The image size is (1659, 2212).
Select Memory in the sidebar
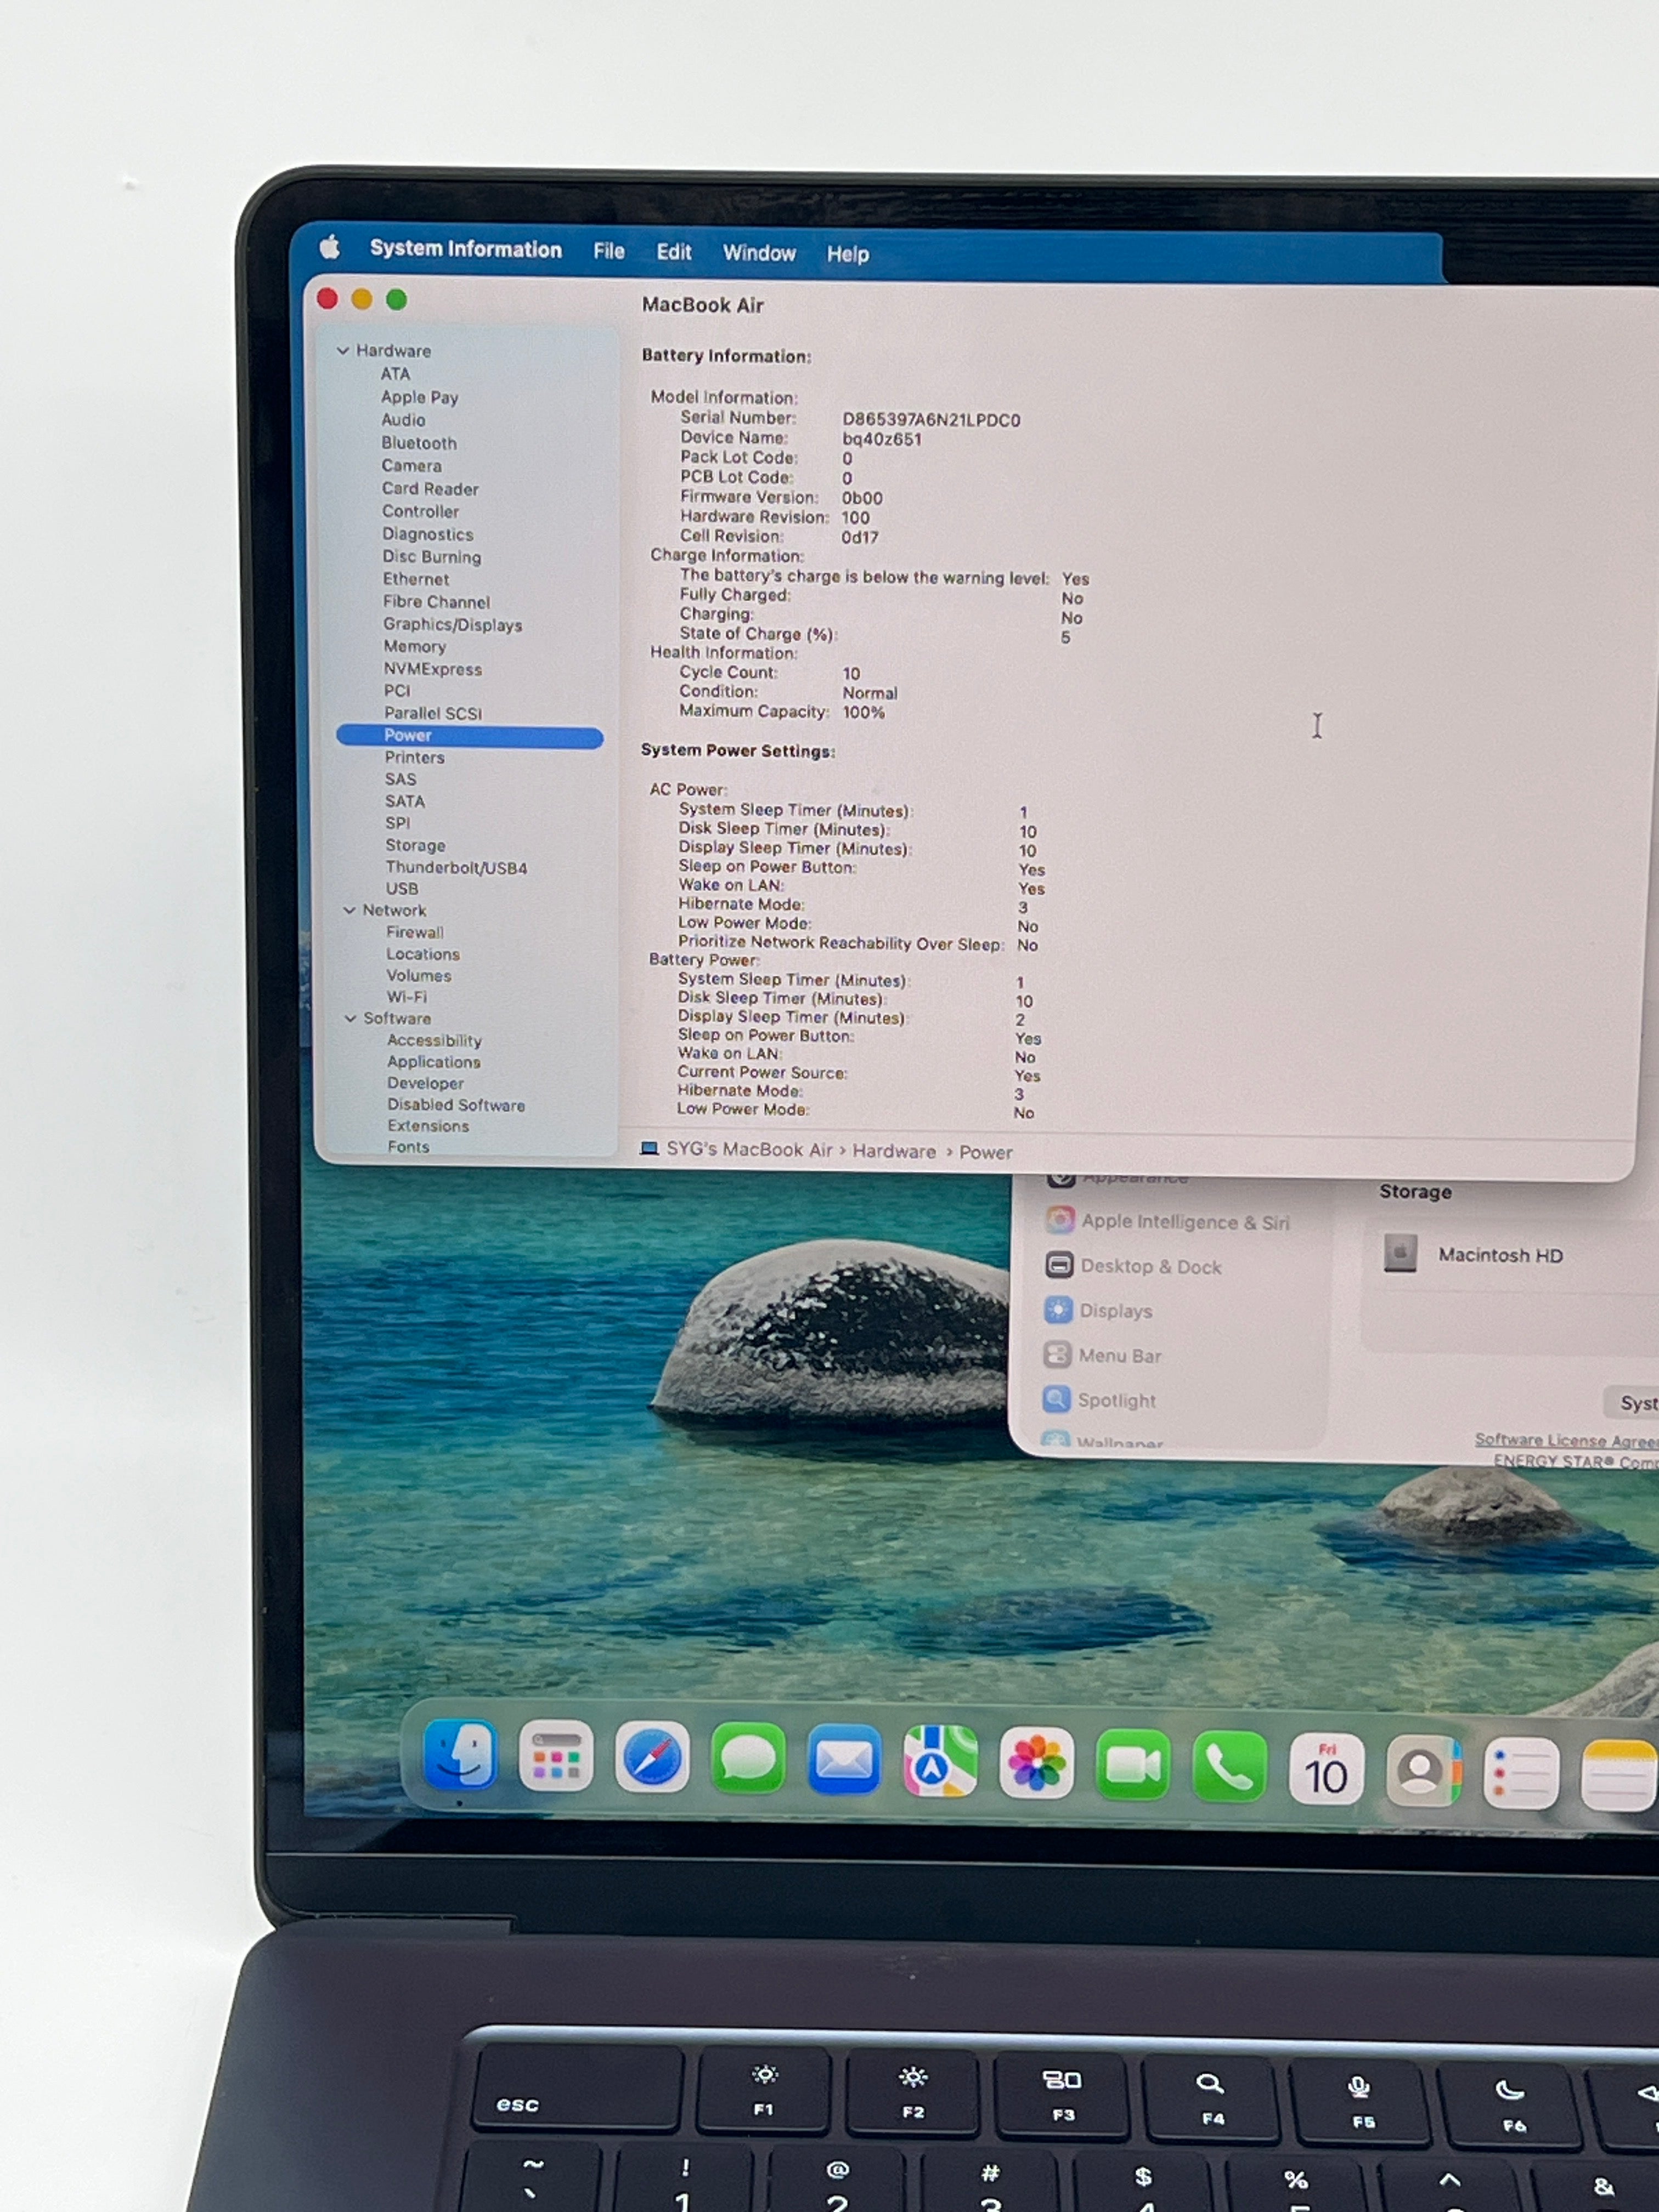click(x=414, y=647)
